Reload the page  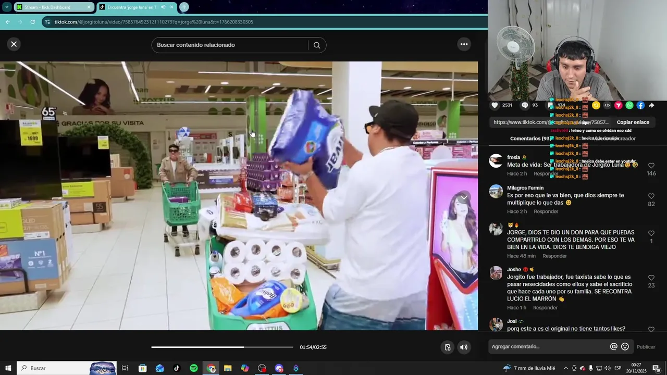[32, 22]
